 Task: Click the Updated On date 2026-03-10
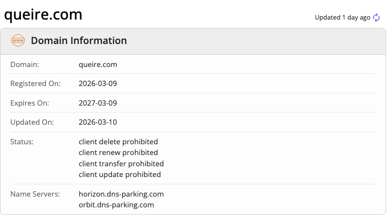pyautogui.click(x=98, y=122)
